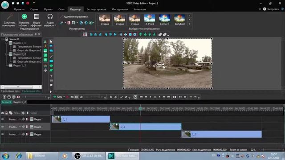Expand blend mode dropdown on second layer
The height and width of the screenshot is (160, 285).
coord(20,127)
